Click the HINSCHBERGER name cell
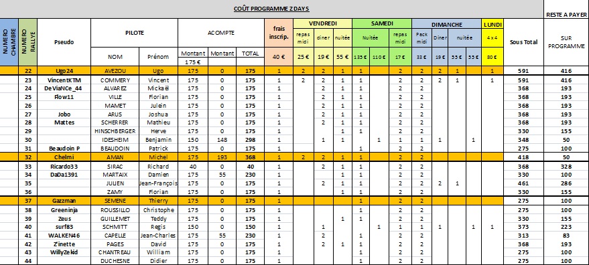This screenshot has height=265, width=589. tap(115, 131)
